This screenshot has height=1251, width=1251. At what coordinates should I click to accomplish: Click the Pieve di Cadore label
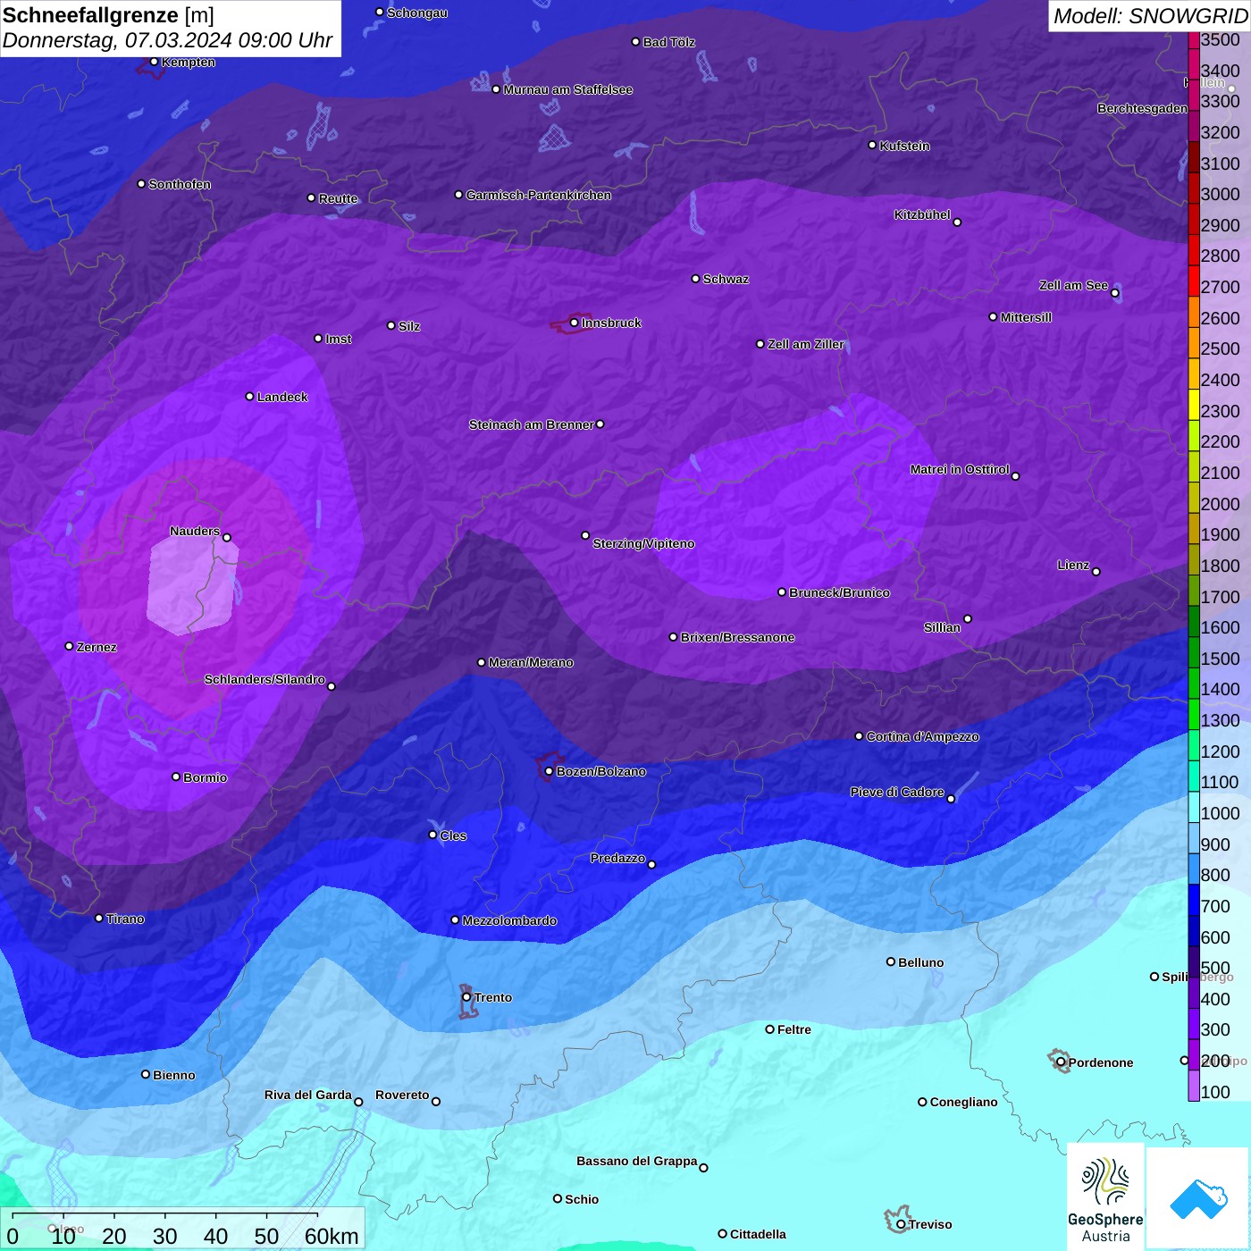click(897, 792)
